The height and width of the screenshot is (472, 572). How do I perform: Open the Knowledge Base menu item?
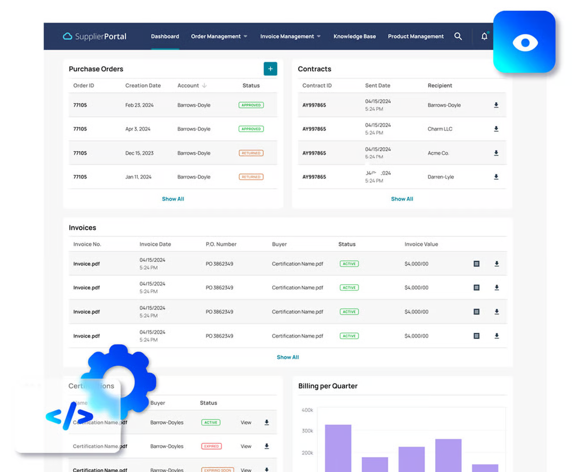click(x=354, y=36)
